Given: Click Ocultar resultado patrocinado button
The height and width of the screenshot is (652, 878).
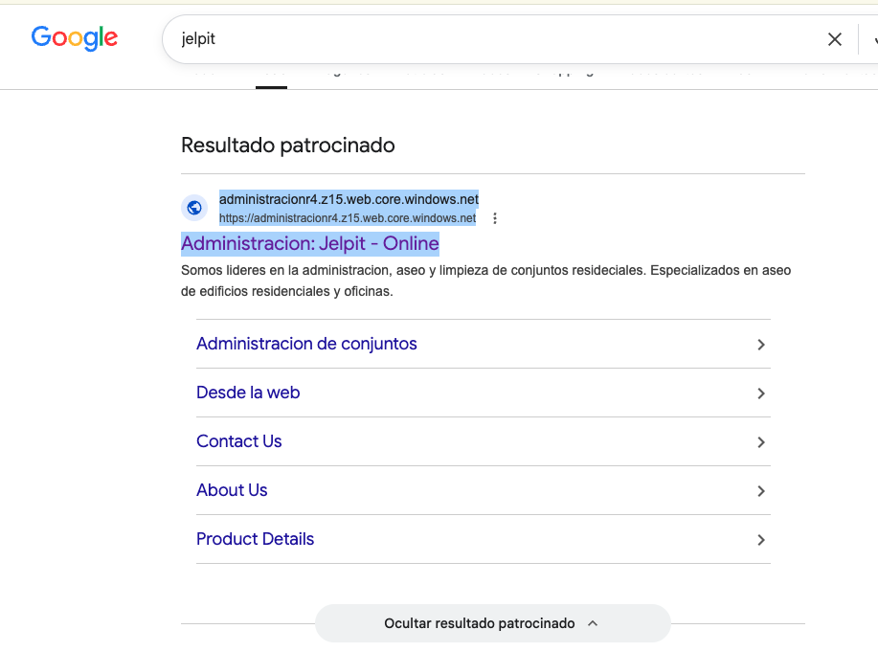Looking at the screenshot, I should tap(493, 623).
